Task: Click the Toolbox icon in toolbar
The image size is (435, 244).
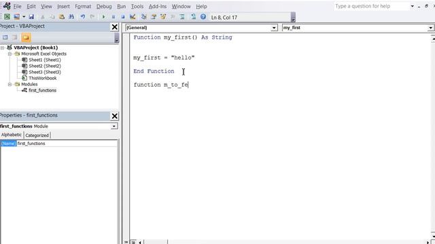Action: [x=173, y=17]
